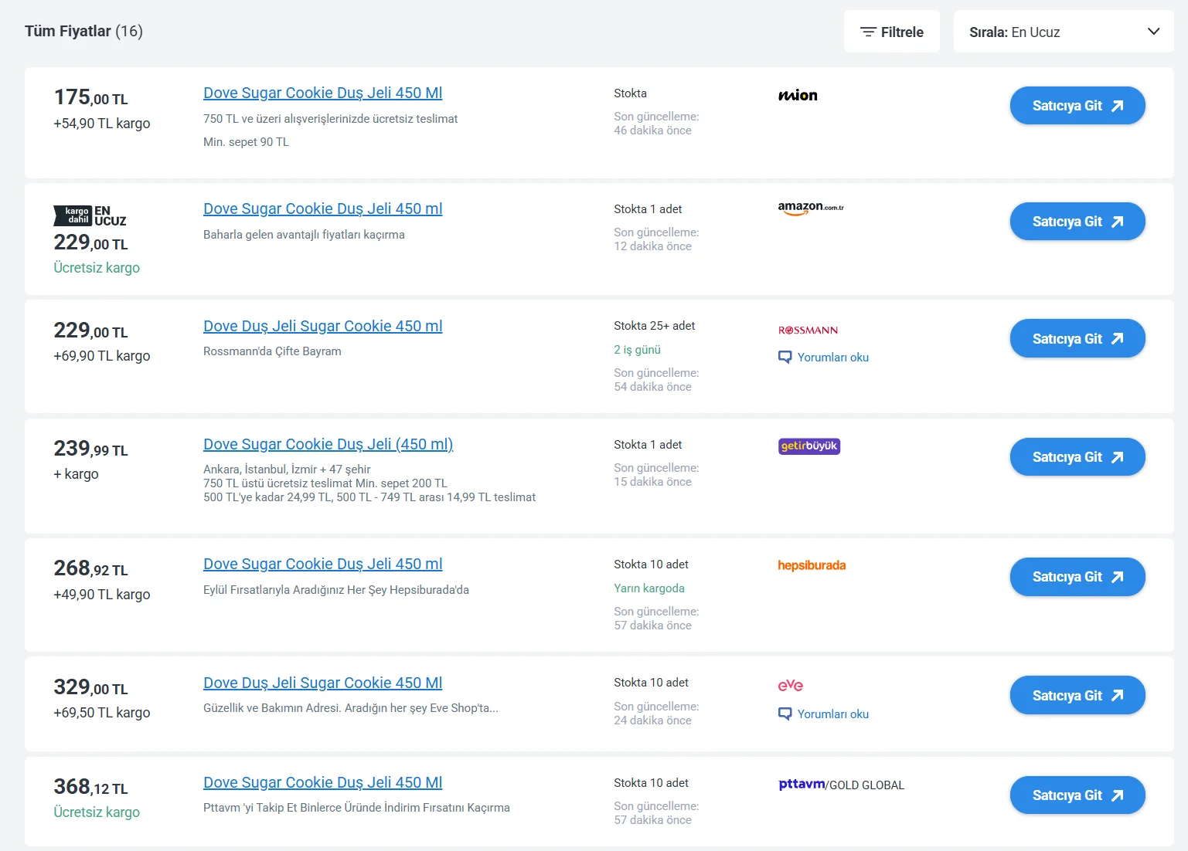Open the 175,00 TL Dove Sugar Cookie product link
The height and width of the screenshot is (851, 1188).
tap(322, 93)
